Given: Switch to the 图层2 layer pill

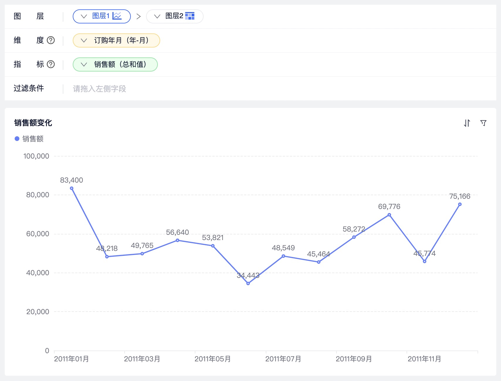Looking at the screenshot, I should [175, 16].
